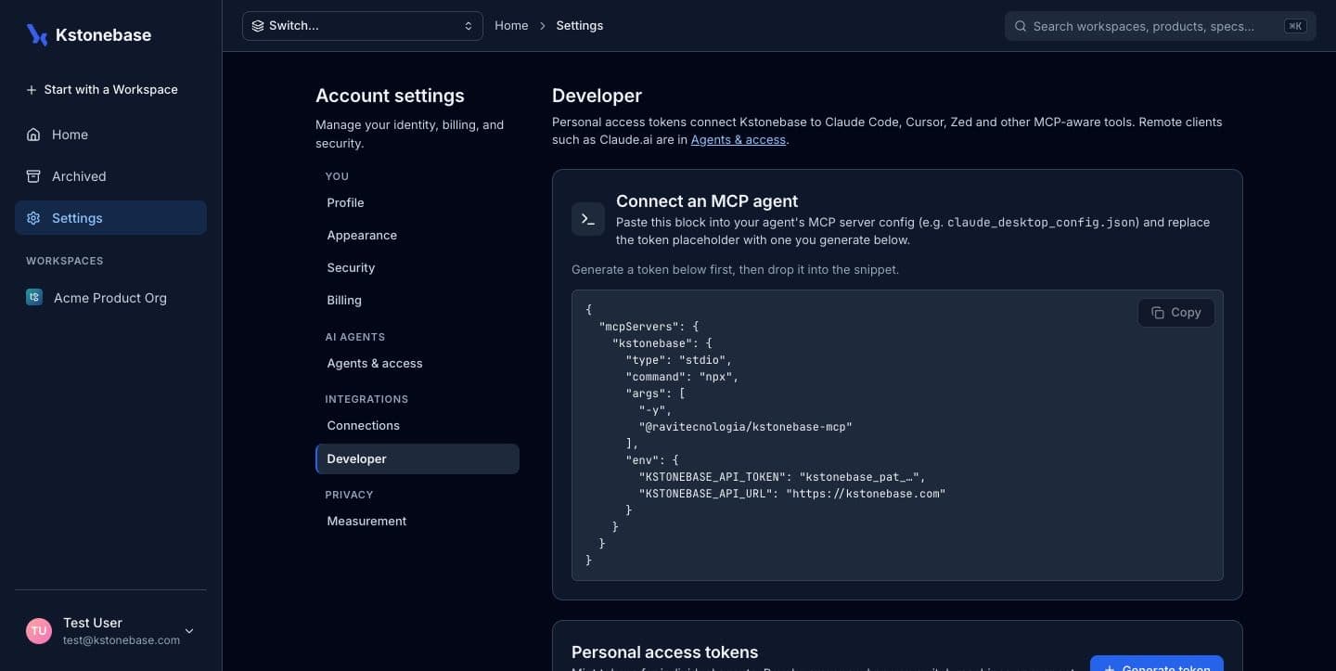Select the Developer settings item
Screen dimensions: 1336x671
(x=417, y=458)
